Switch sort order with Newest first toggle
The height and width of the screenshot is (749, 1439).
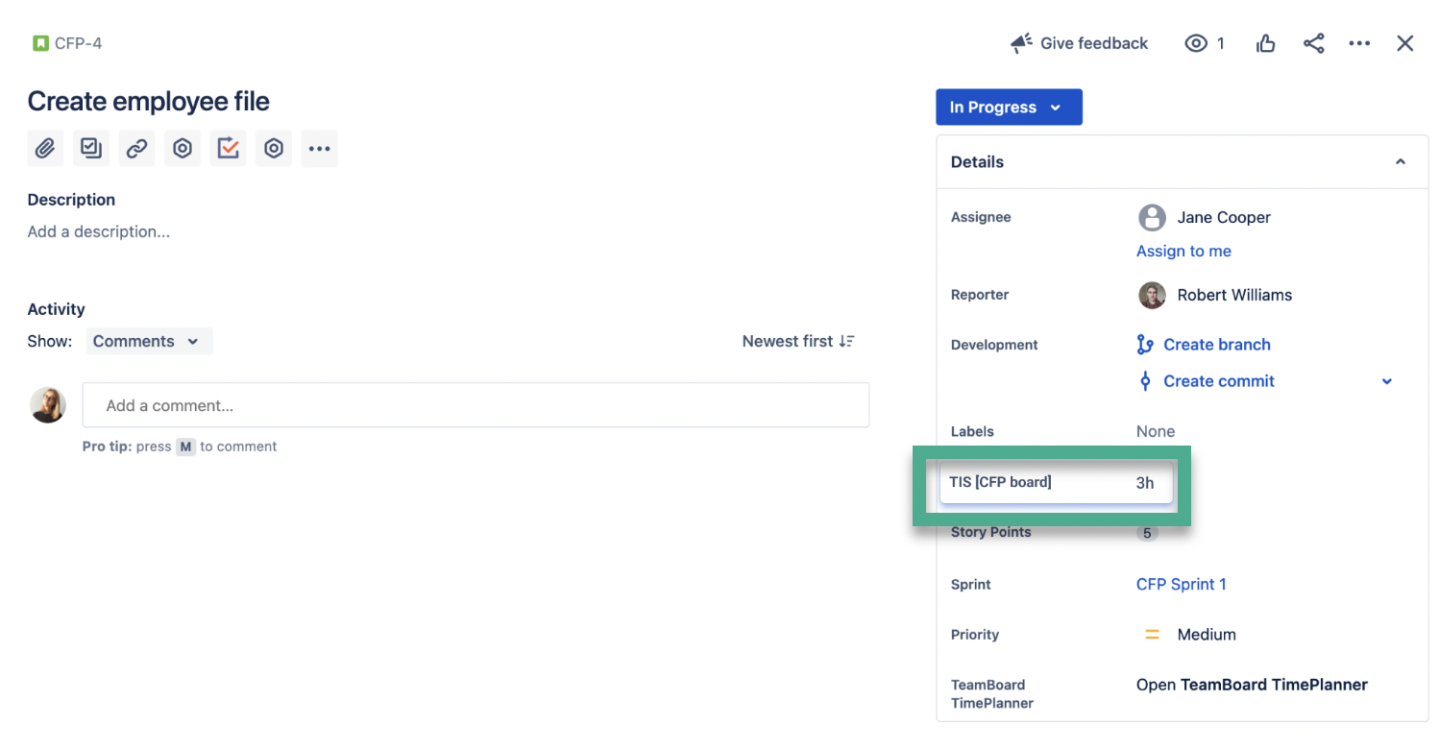[798, 341]
